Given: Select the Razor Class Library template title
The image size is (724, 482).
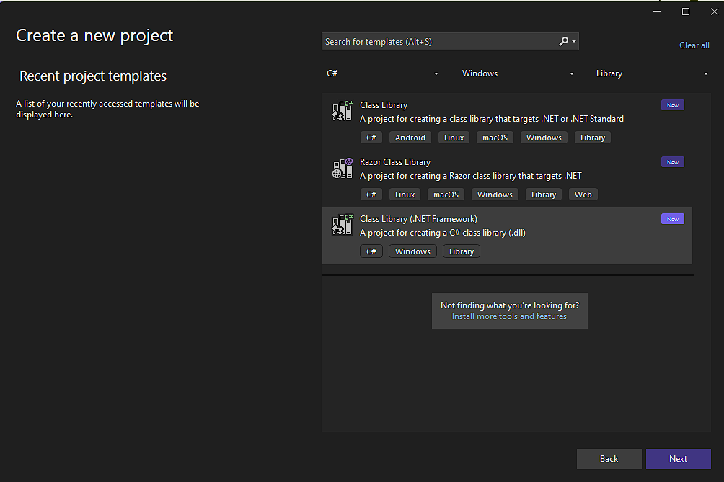Looking at the screenshot, I should (395, 162).
